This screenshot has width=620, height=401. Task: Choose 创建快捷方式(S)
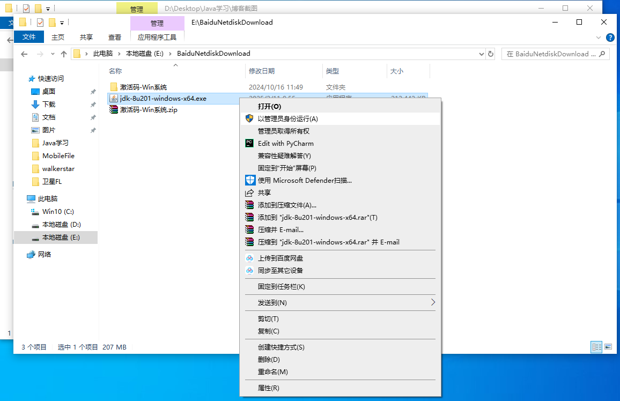point(340,347)
